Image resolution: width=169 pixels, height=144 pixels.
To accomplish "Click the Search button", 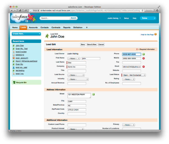I will 74,18.
